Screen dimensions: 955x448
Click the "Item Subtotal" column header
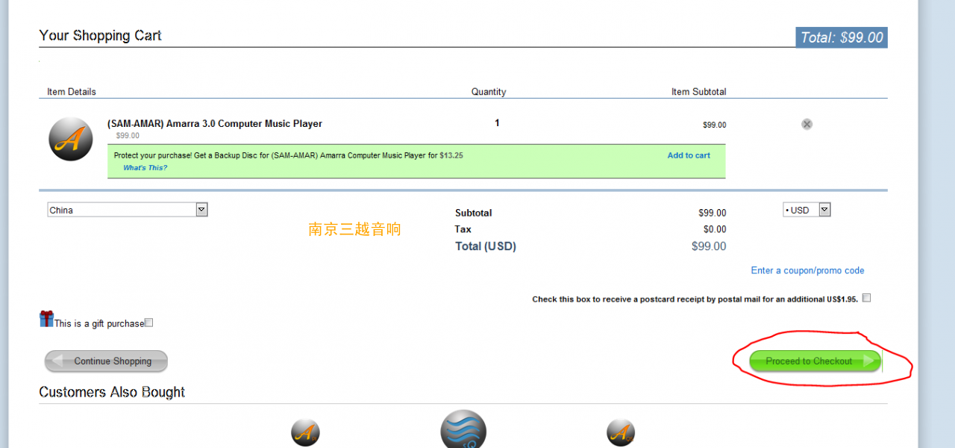(x=698, y=92)
